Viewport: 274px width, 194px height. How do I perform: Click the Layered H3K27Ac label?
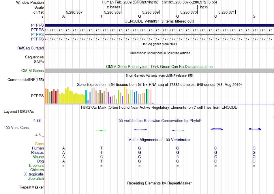coord(19,112)
